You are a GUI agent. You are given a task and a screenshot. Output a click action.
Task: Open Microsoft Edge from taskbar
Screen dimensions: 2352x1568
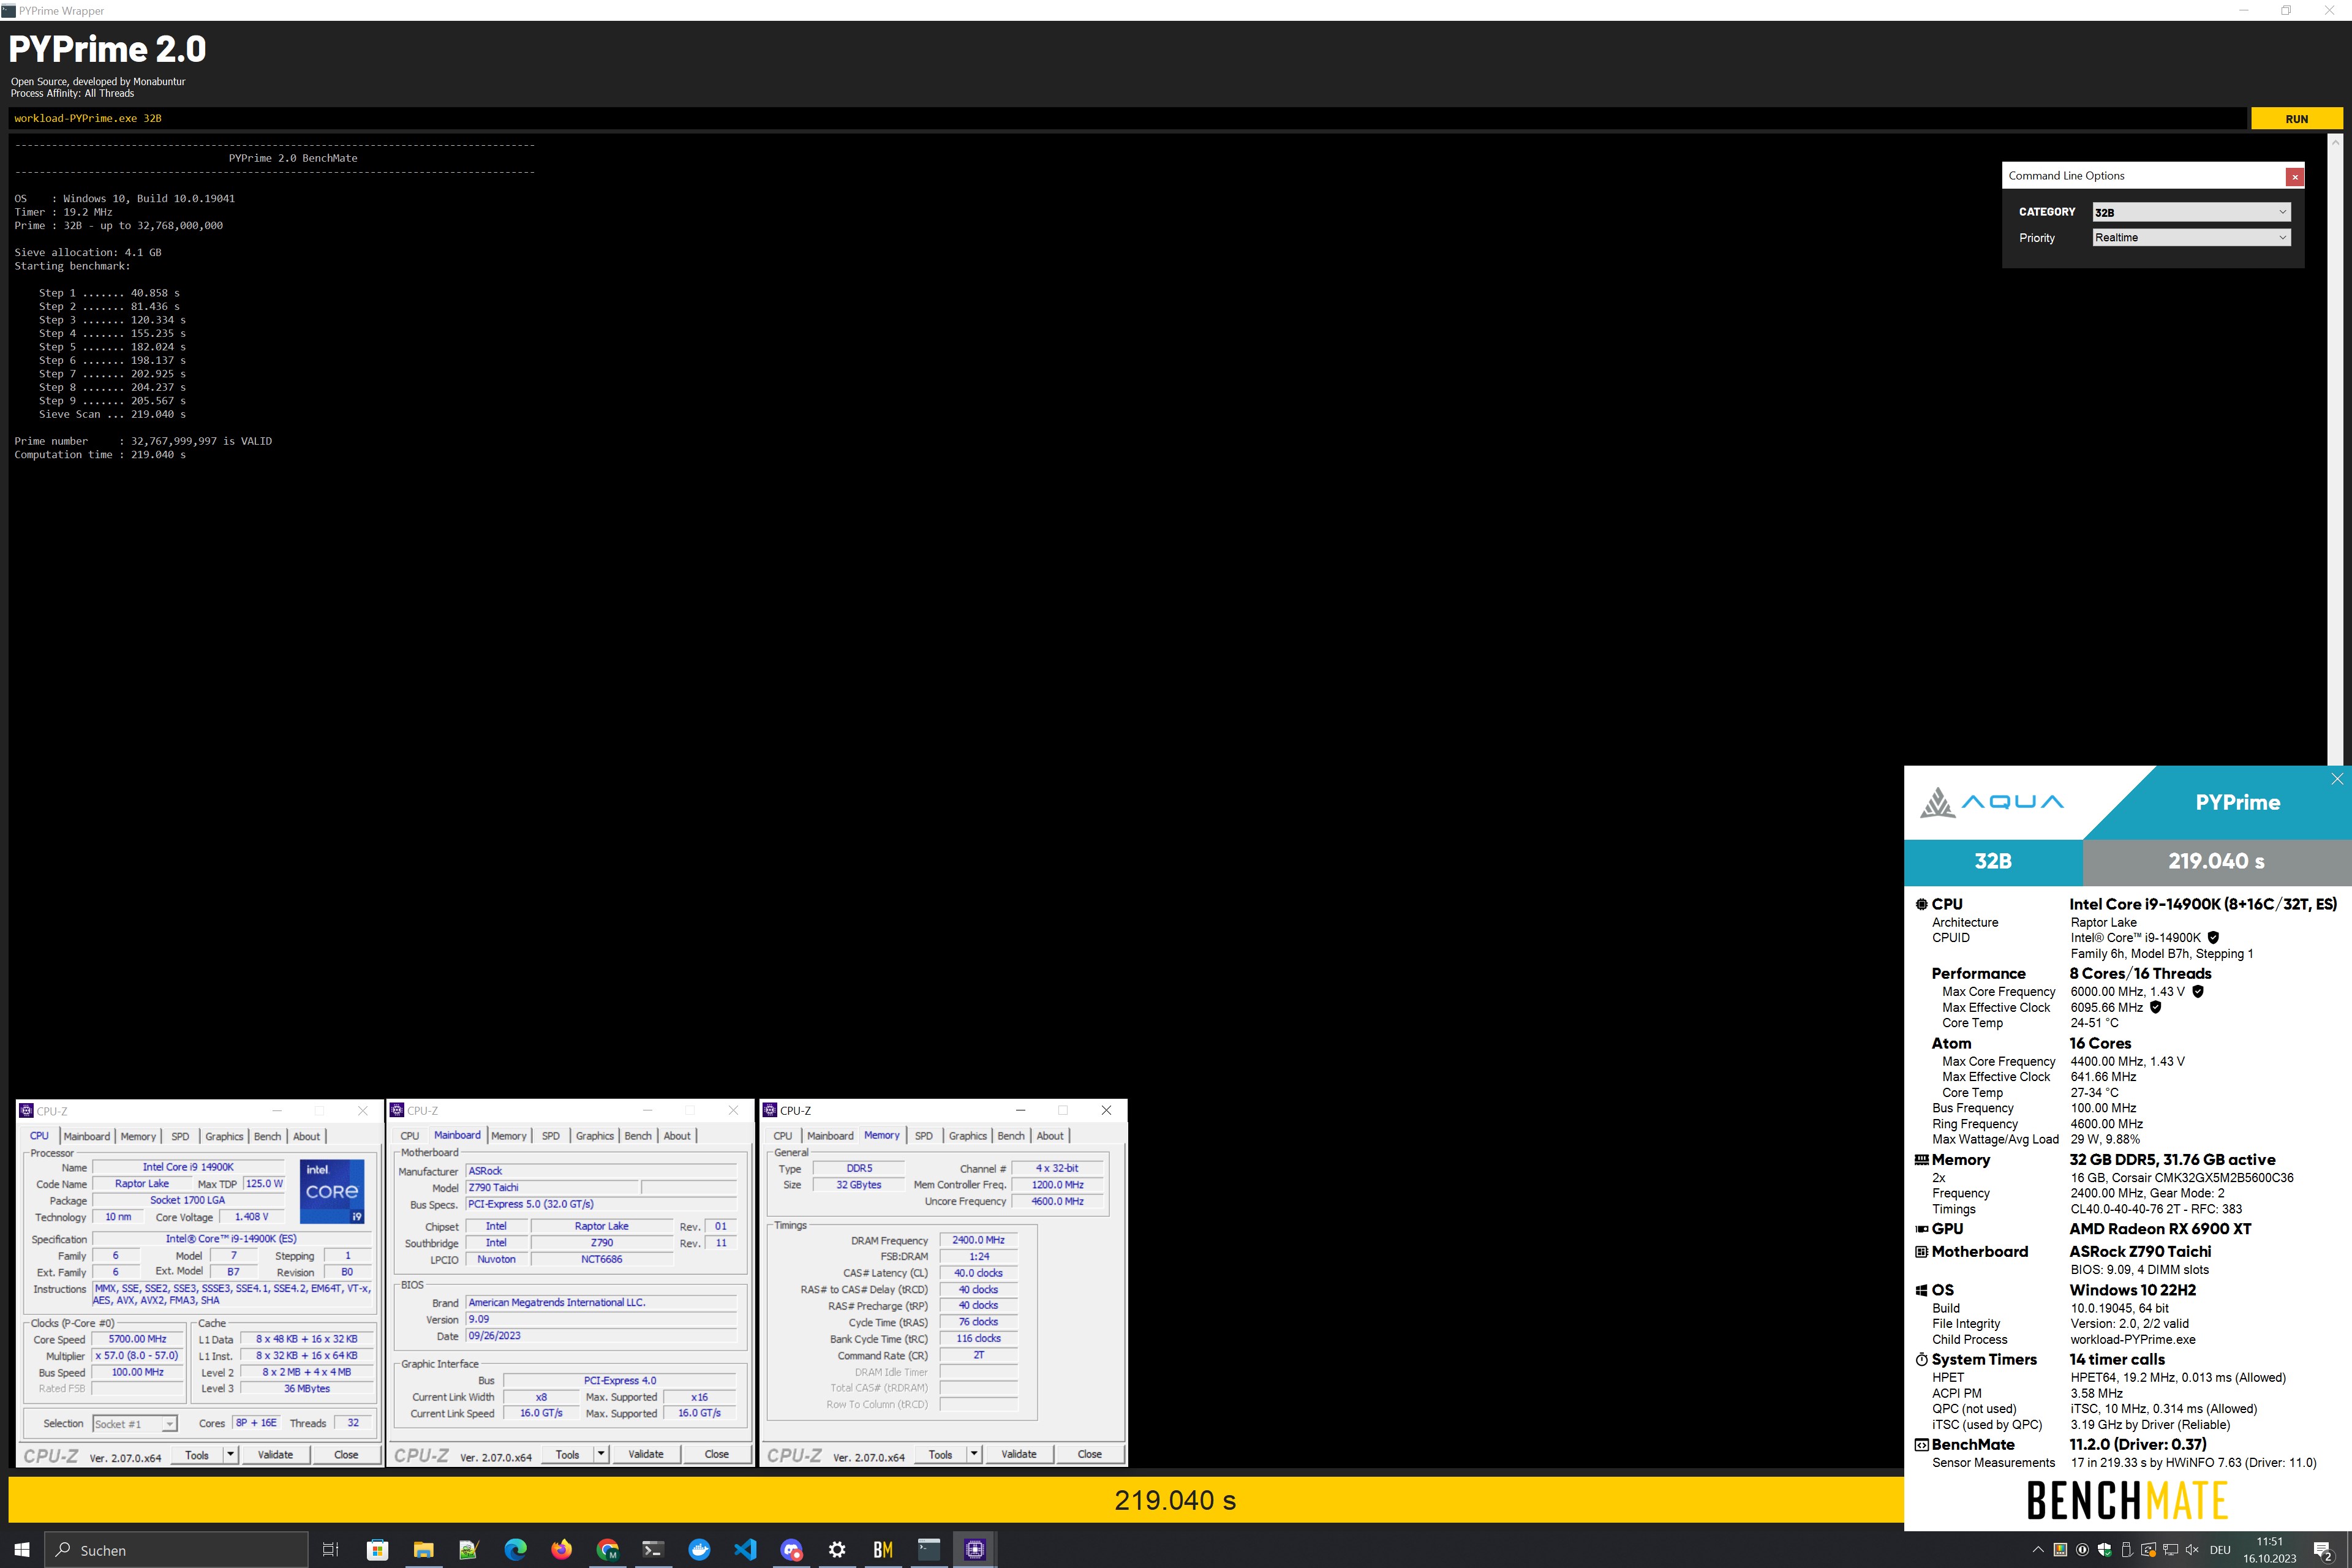[x=515, y=1549]
